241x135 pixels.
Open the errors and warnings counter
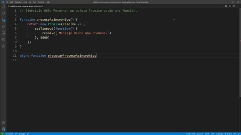point(22,134)
